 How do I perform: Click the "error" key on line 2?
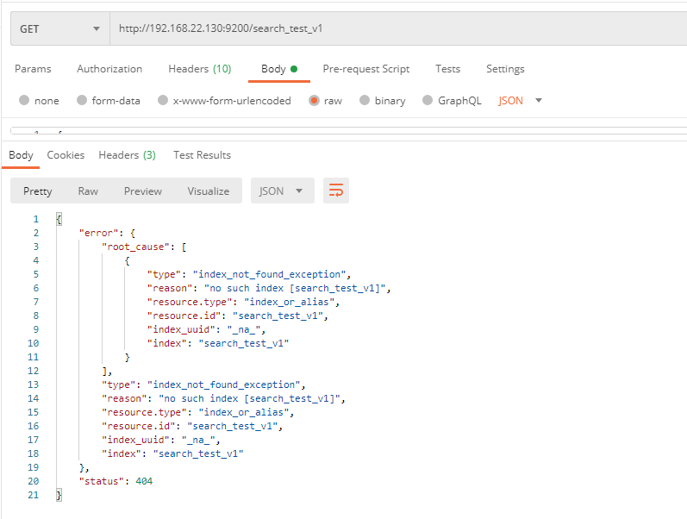98,233
